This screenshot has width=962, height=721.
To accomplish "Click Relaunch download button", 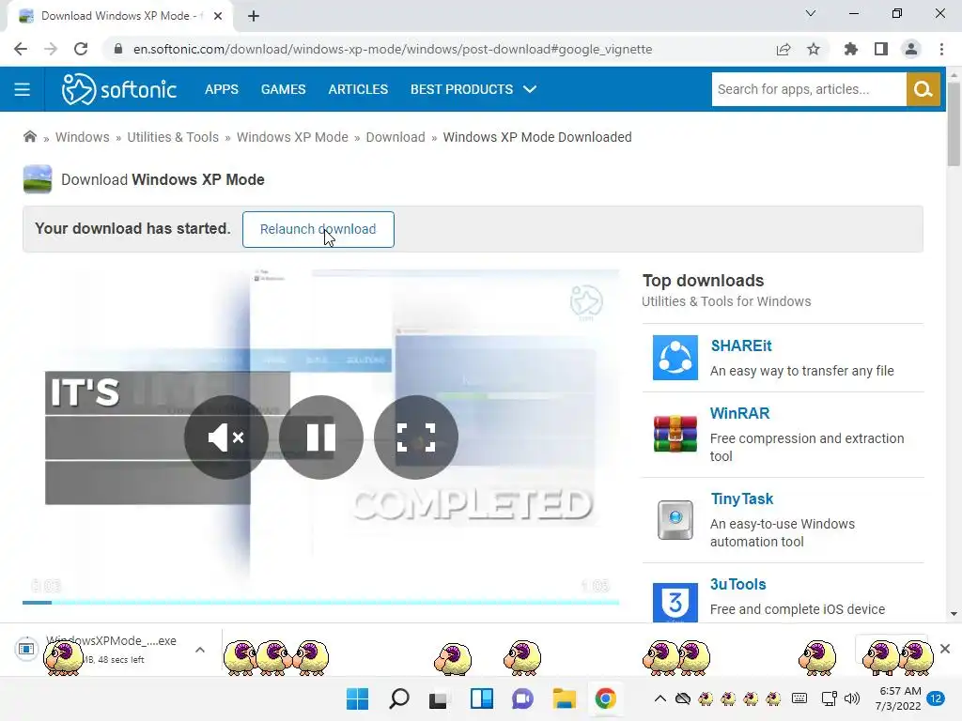I will [x=318, y=229].
